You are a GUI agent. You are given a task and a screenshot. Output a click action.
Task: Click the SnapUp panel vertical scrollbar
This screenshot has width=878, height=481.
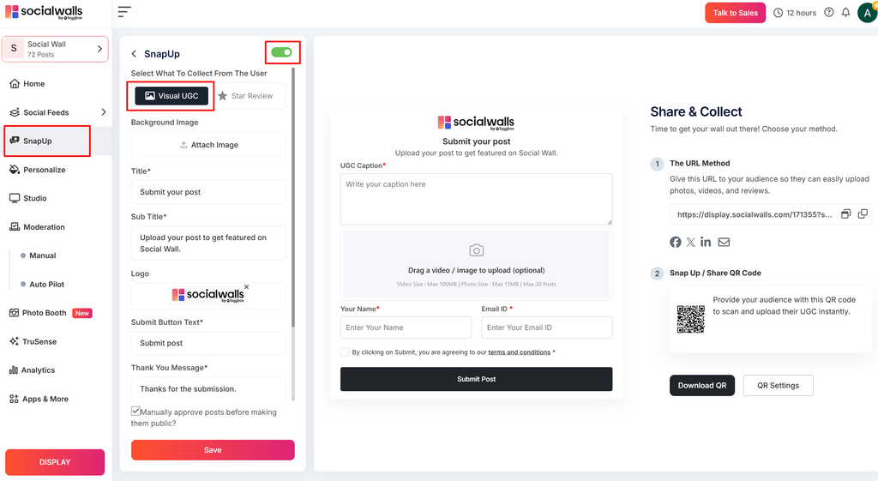tap(293, 196)
